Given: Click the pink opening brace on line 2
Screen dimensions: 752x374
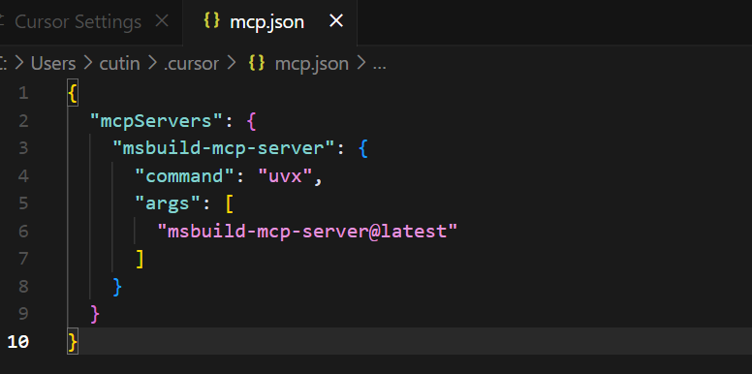Looking at the screenshot, I should pyautogui.click(x=252, y=121).
